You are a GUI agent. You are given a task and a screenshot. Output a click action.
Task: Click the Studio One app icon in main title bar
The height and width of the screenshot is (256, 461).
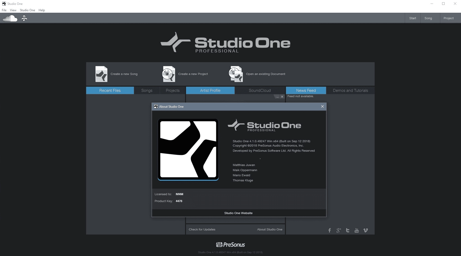4,4
